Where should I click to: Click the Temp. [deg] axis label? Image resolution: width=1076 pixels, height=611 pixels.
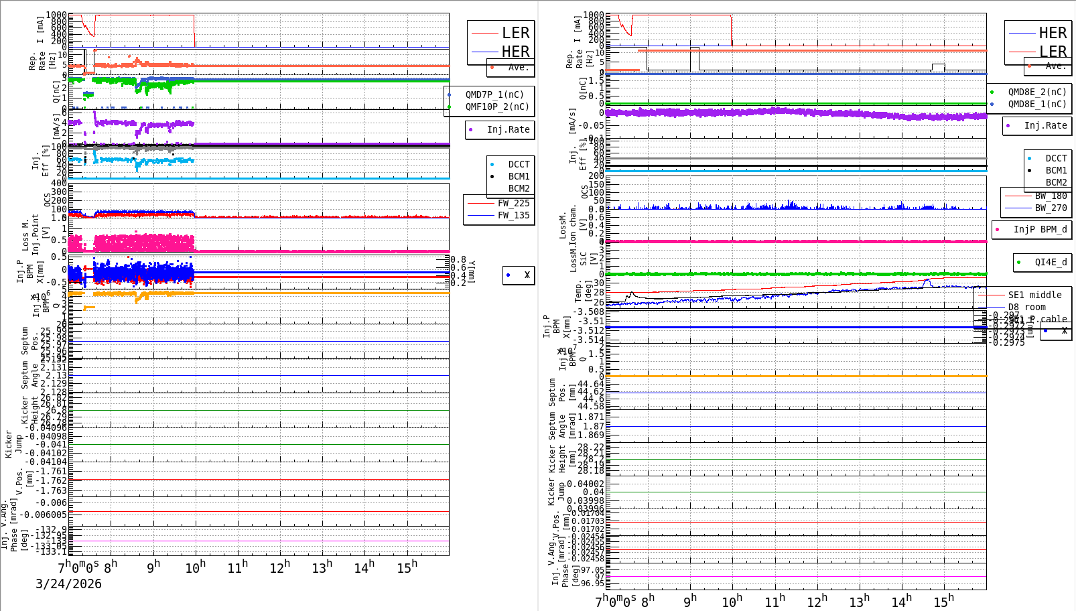[584, 291]
